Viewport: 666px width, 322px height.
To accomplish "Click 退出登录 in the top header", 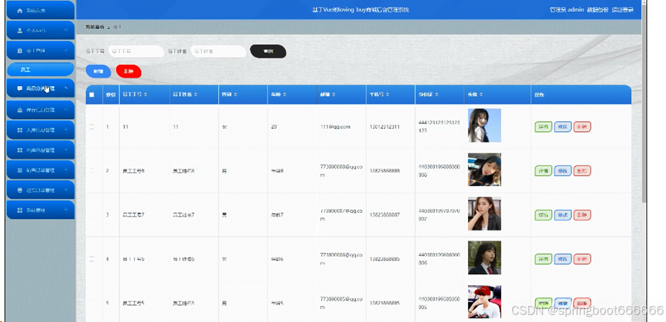I will [622, 10].
